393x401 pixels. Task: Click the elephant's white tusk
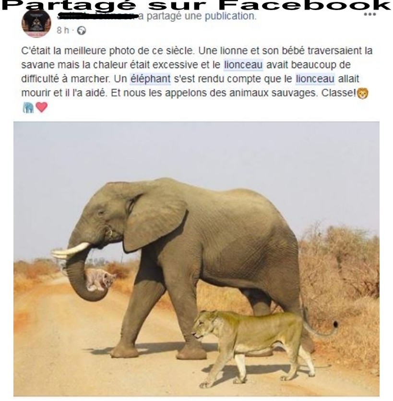pos(71,250)
